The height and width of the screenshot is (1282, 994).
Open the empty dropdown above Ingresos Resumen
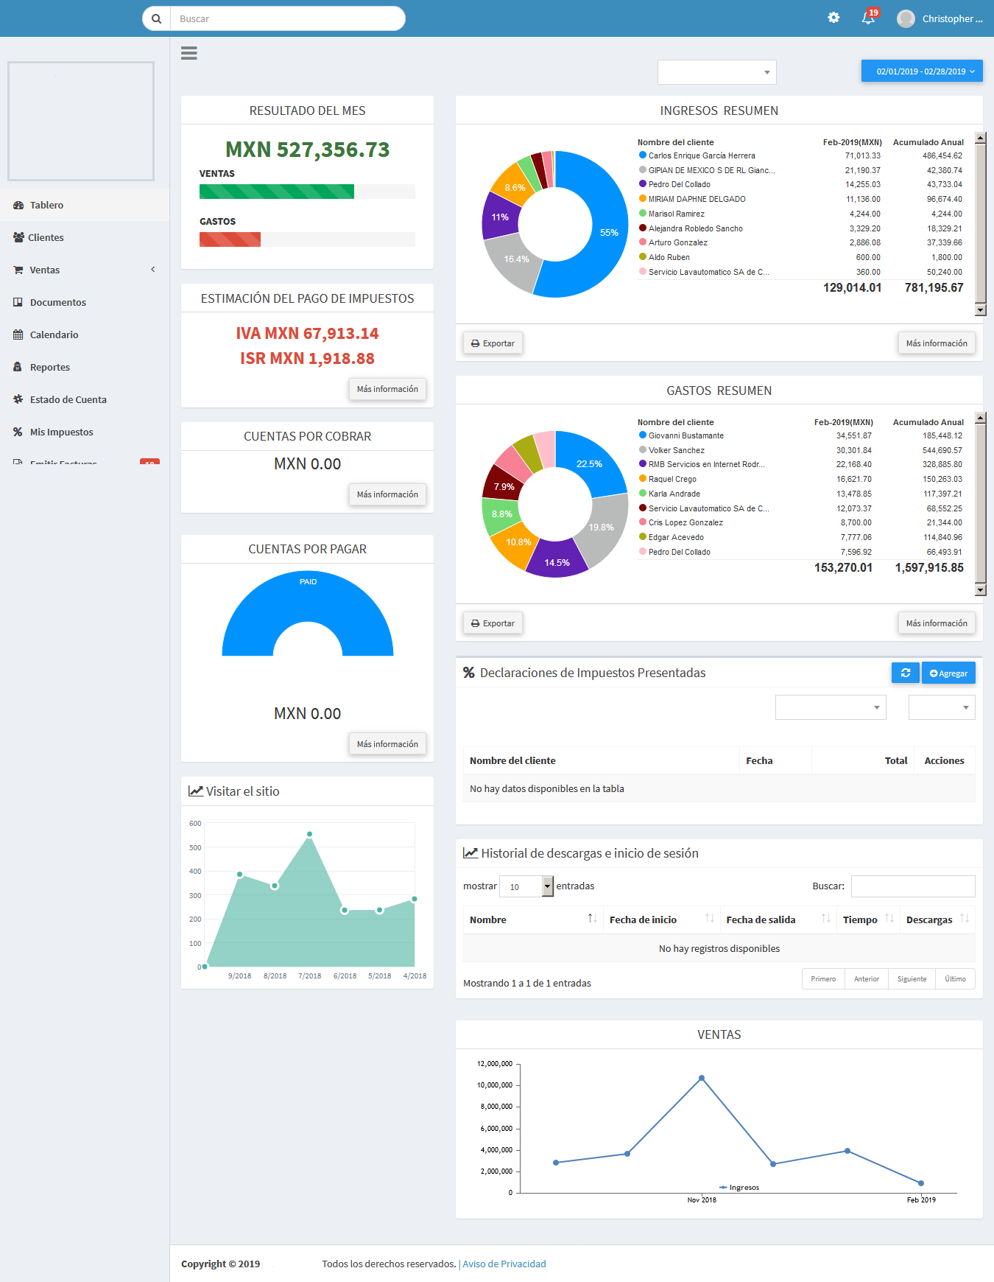point(717,72)
